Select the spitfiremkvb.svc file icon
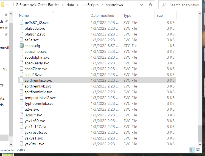Viewport: 205px width, 156px height. tap(21, 86)
